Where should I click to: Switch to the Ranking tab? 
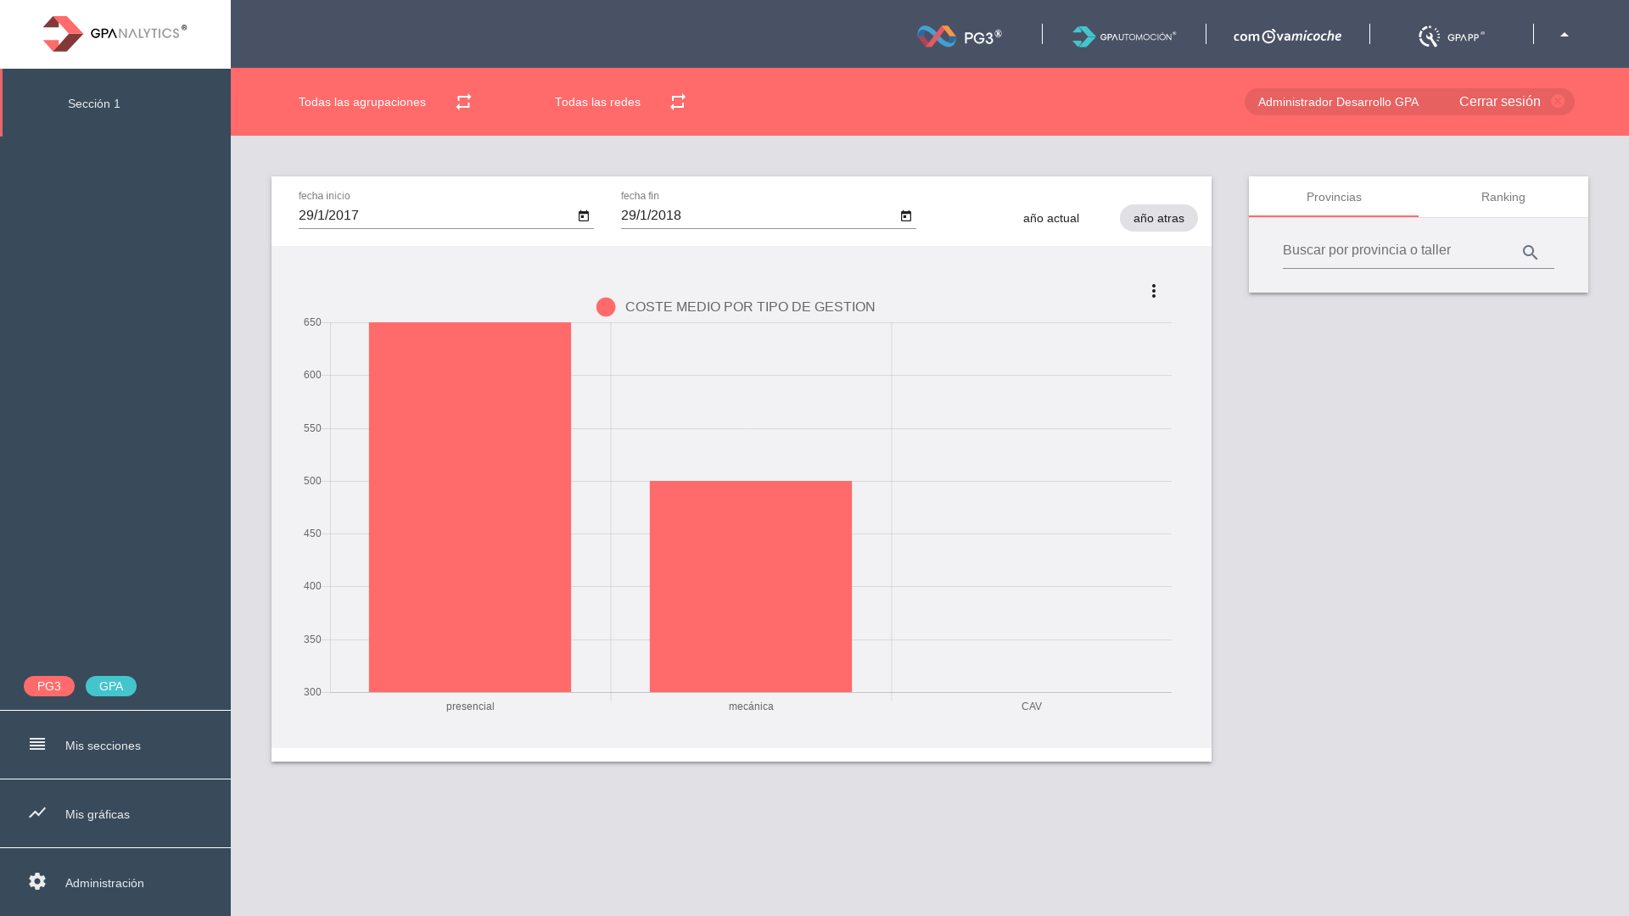(1503, 197)
